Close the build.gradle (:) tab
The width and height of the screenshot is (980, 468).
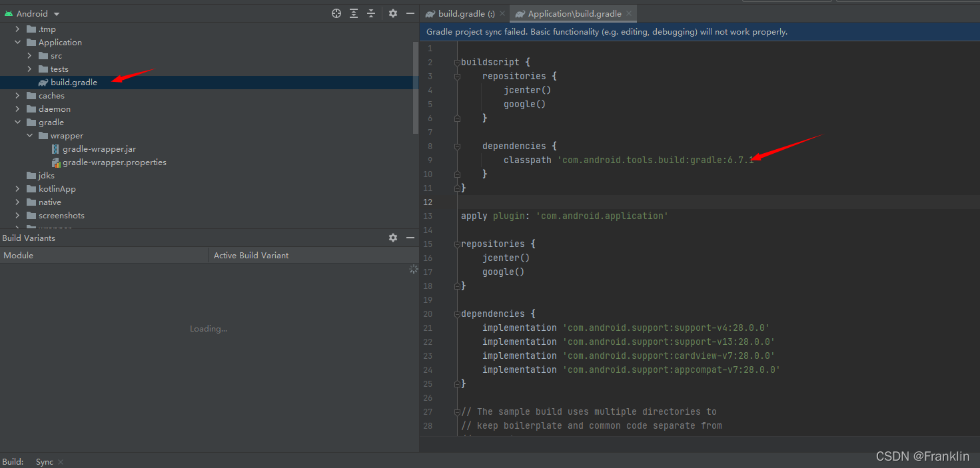[501, 13]
